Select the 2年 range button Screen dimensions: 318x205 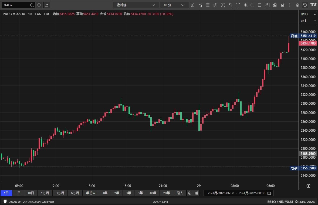pyautogui.click(x=117, y=193)
